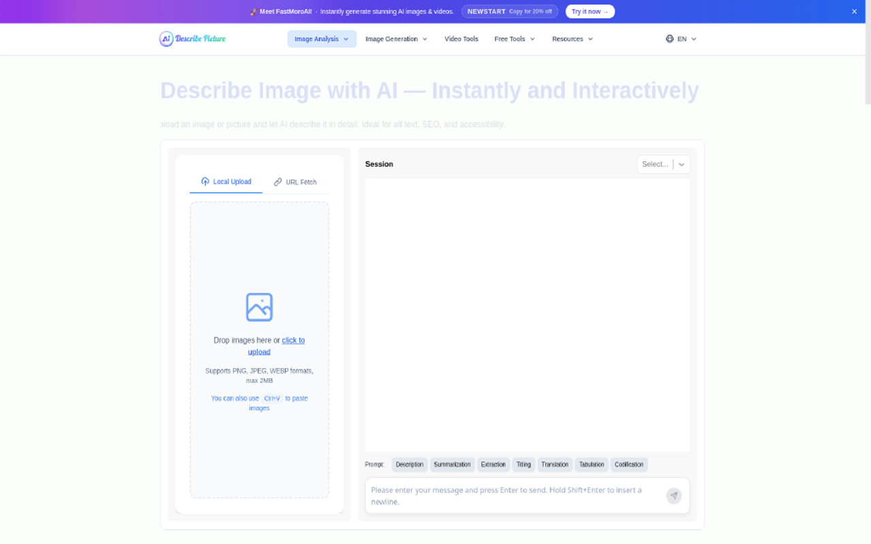Click the globe language icon
Screen dimensions: 871x544
670,39
